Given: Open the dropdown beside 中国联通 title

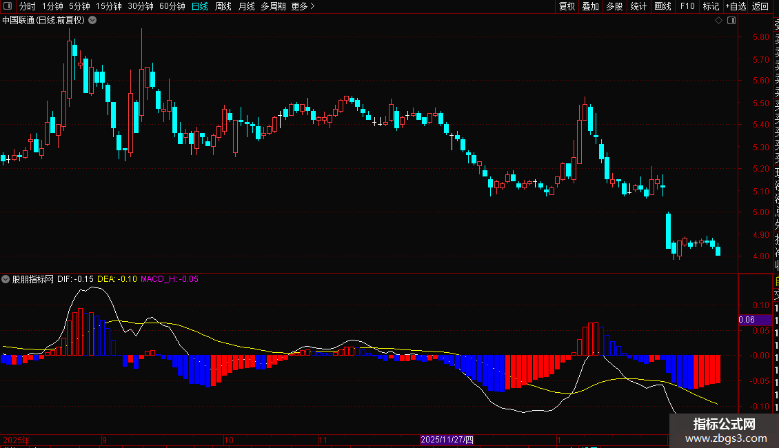Looking at the screenshot, I should 92,21.
